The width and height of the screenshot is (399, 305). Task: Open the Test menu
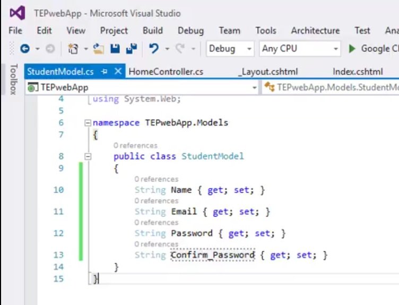362,31
